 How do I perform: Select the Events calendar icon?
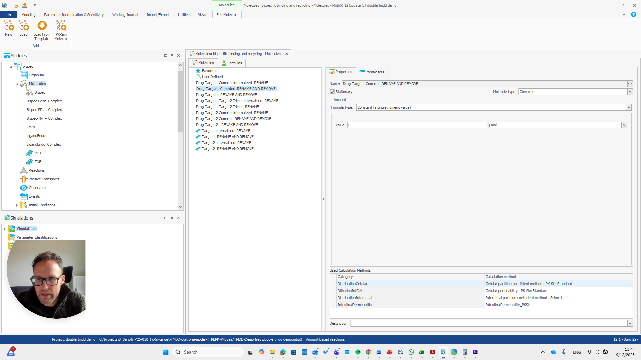[x=23, y=196]
